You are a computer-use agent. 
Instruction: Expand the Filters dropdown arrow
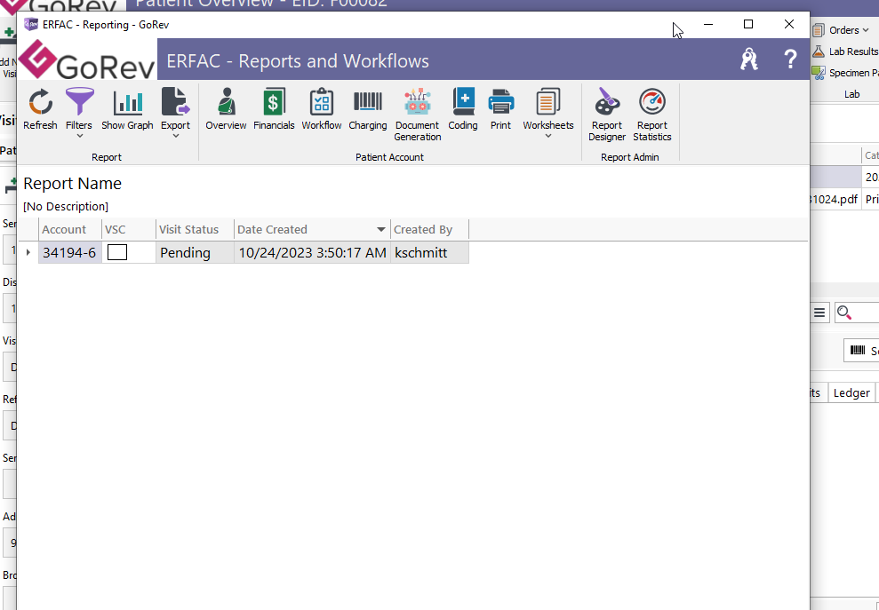80,136
